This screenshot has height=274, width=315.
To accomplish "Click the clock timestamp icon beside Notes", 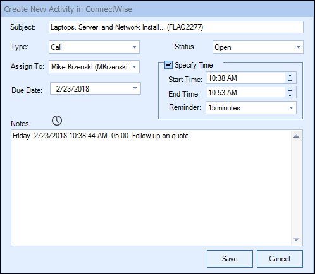I will (x=57, y=121).
